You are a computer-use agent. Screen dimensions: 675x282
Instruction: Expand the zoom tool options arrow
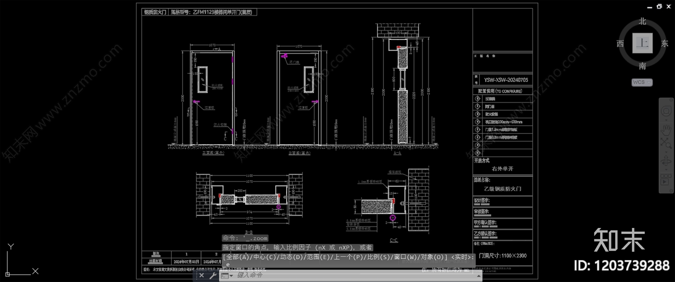tap(666, 152)
